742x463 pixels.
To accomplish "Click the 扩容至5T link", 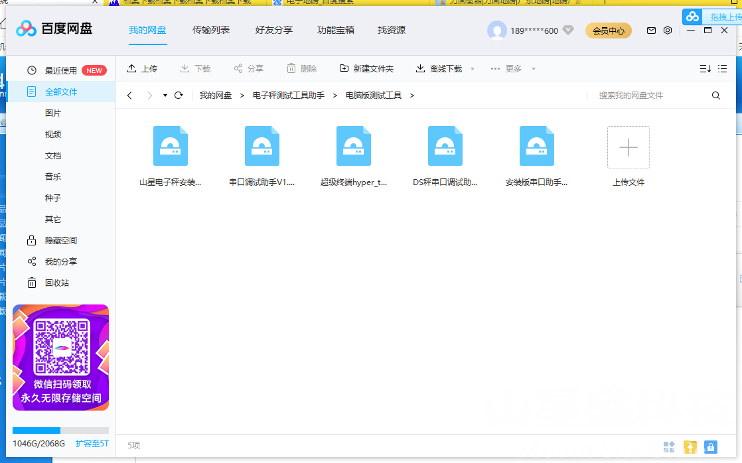I will (x=92, y=443).
